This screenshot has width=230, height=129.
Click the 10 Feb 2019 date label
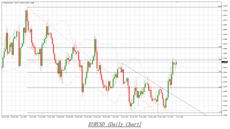pyautogui.click(x=60, y=117)
